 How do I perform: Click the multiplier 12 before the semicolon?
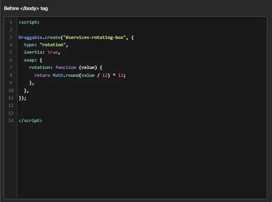[120, 75]
